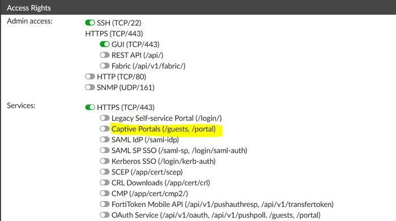Click the 'HTTPS (TCP/443)' admin access heading

(114, 33)
